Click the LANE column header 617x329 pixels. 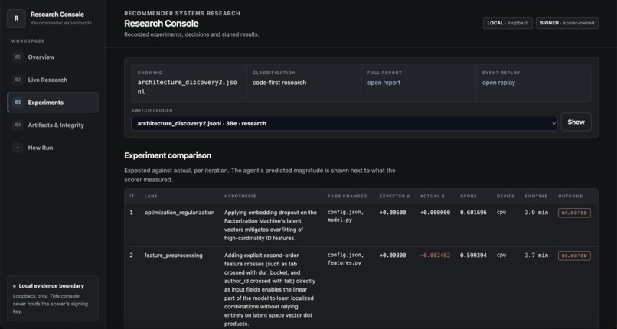[x=151, y=196]
